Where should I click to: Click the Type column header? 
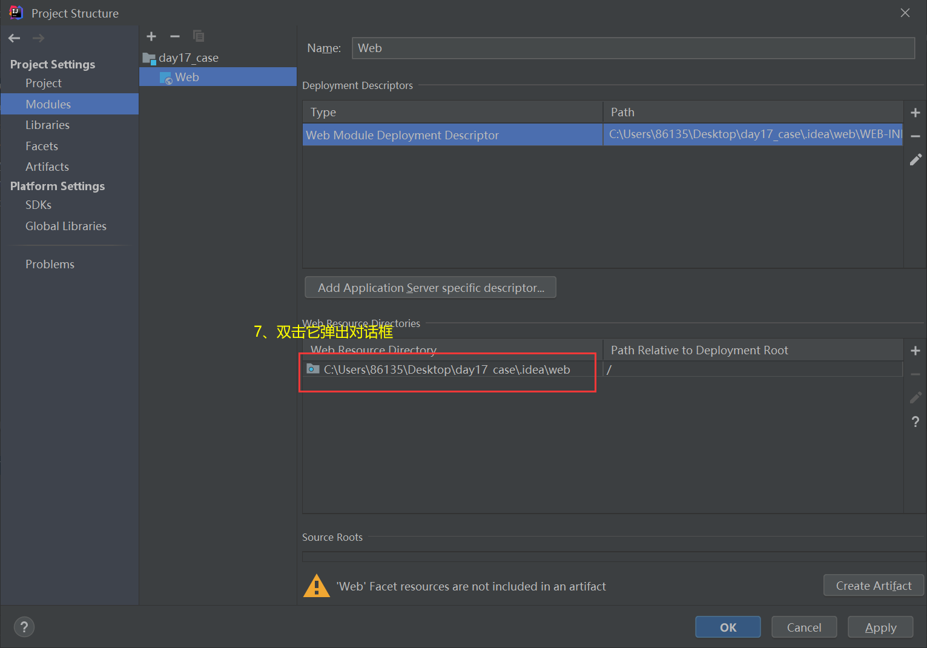coord(453,112)
